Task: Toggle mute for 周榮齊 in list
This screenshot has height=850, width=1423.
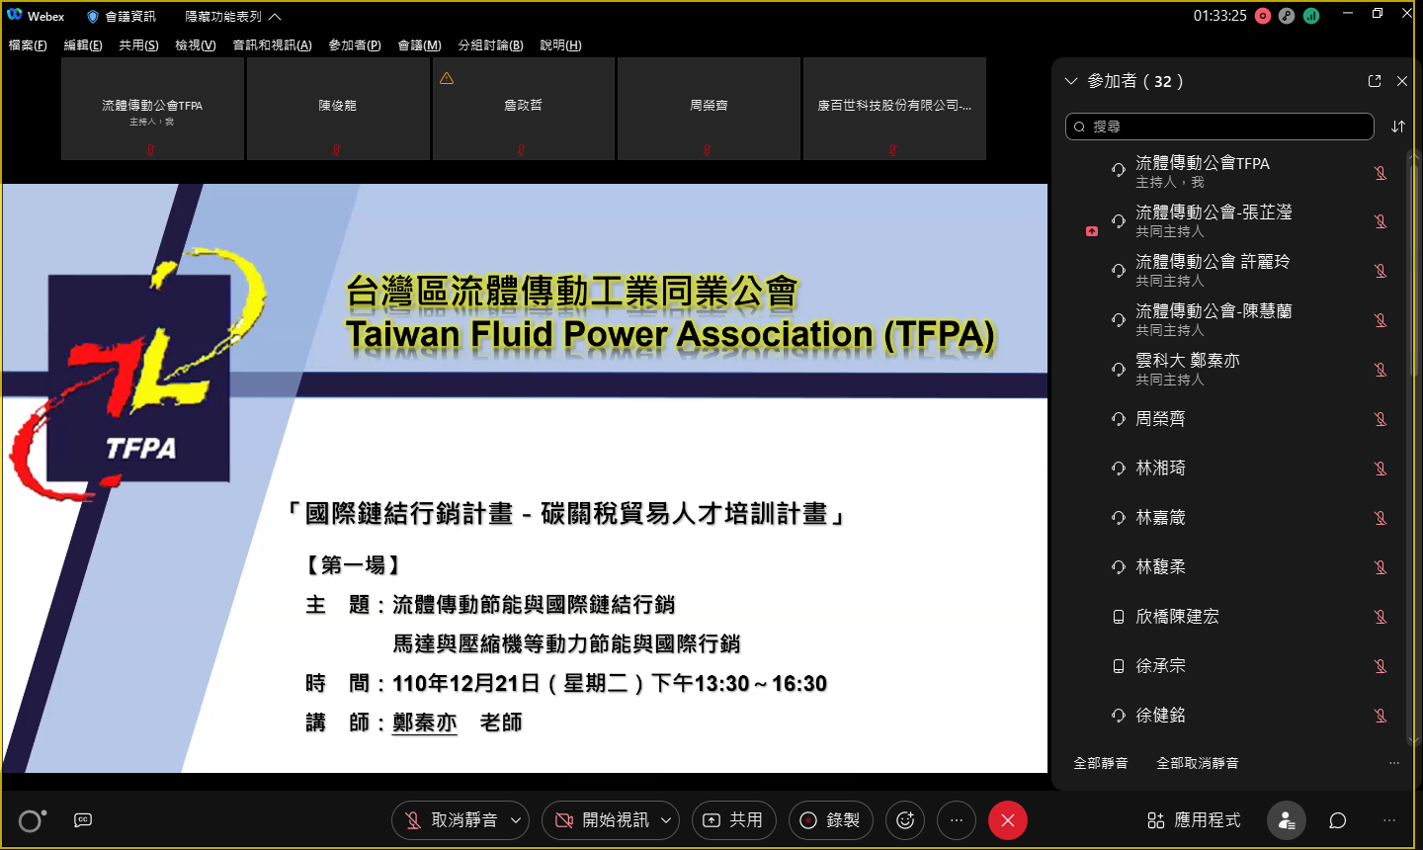Action: (x=1381, y=419)
